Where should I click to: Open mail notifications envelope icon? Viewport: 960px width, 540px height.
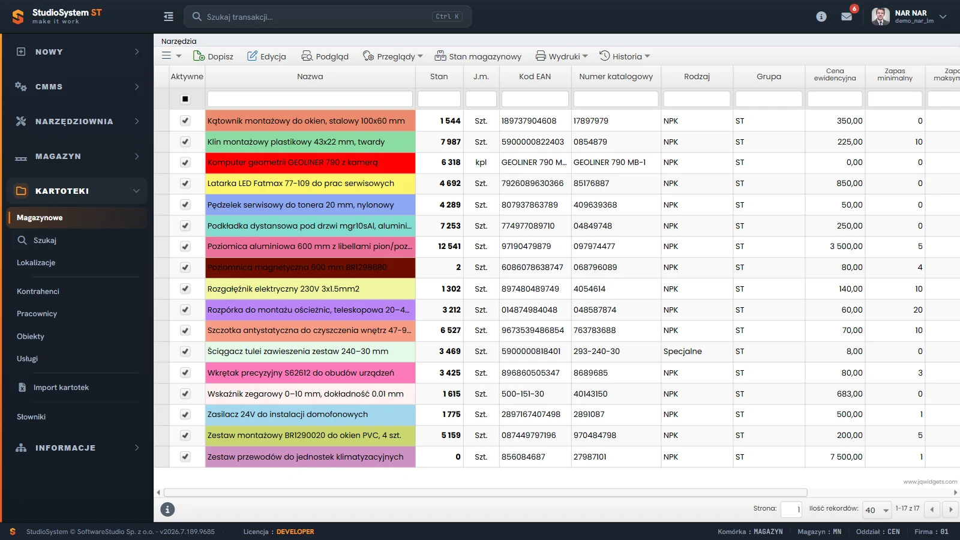(x=847, y=17)
